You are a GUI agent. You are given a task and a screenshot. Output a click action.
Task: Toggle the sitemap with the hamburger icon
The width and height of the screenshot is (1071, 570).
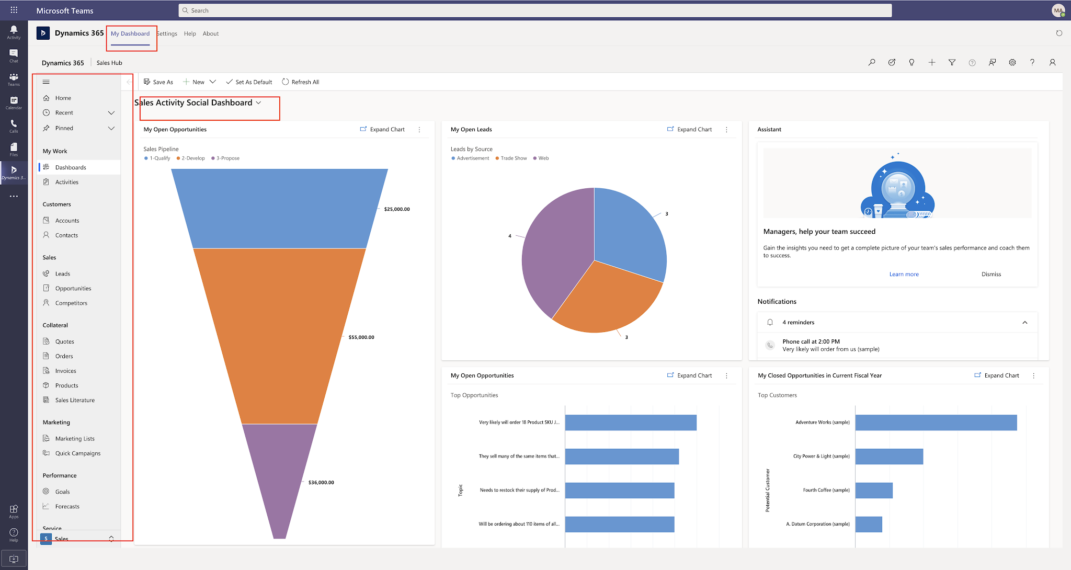point(46,82)
